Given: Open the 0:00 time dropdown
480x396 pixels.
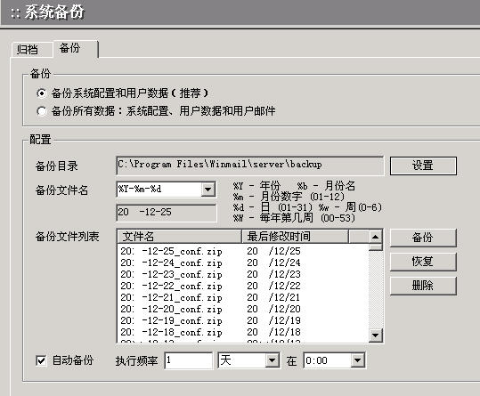Looking at the screenshot, I should [358, 360].
